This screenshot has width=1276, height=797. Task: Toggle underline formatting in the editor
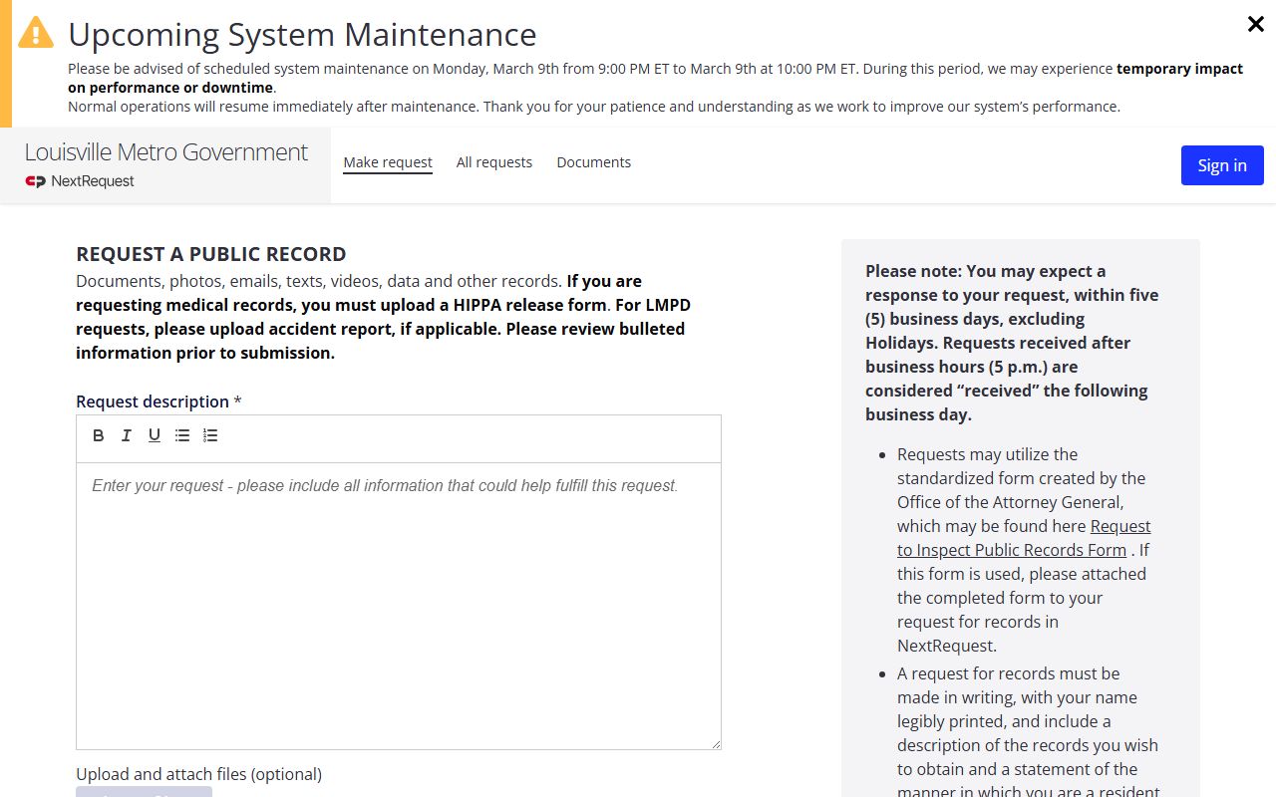[155, 435]
